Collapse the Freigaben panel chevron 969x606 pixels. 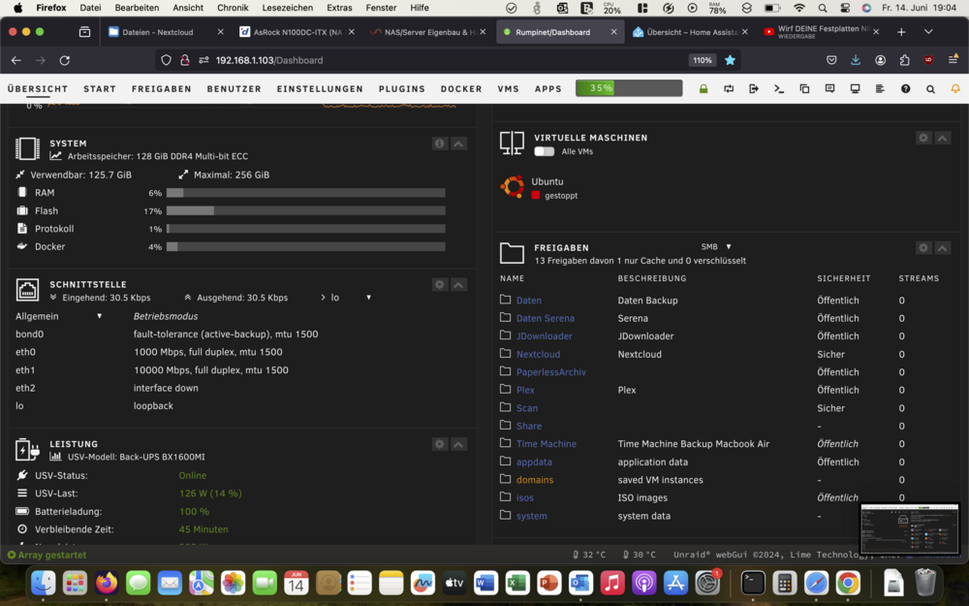(943, 248)
